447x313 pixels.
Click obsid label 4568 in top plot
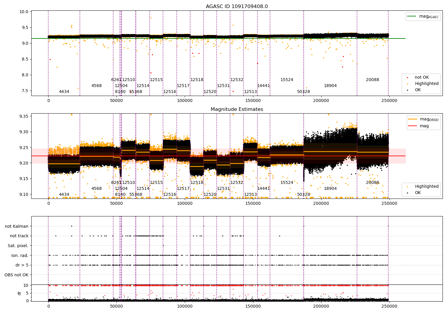tap(97, 86)
